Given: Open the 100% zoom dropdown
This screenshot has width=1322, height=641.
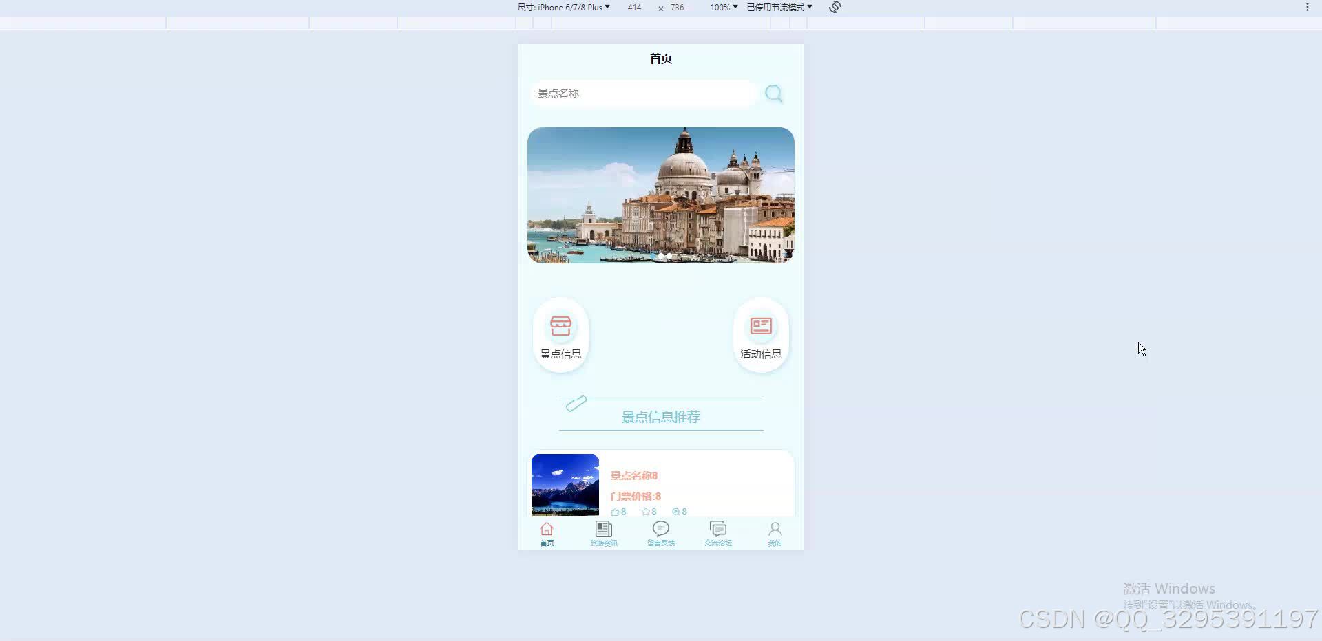Looking at the screenshot, I should pyautogui.click(x=722, y=7).
